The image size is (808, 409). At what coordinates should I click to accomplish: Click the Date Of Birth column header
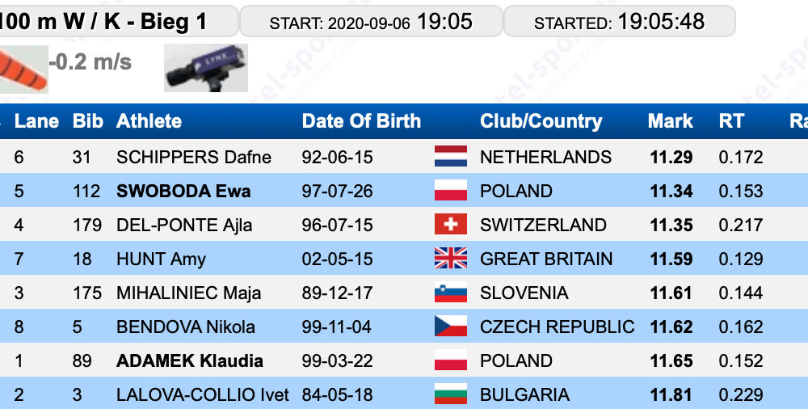[361, 120]
